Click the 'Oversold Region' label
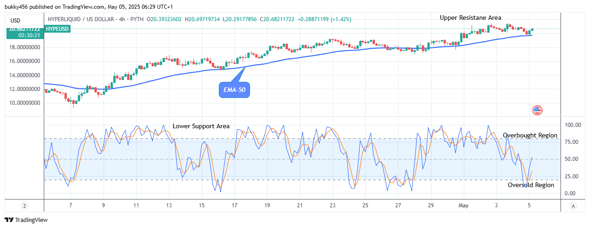 531,185
